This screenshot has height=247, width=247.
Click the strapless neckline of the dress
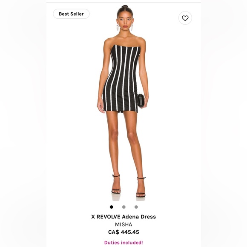(x=126, y=47)
